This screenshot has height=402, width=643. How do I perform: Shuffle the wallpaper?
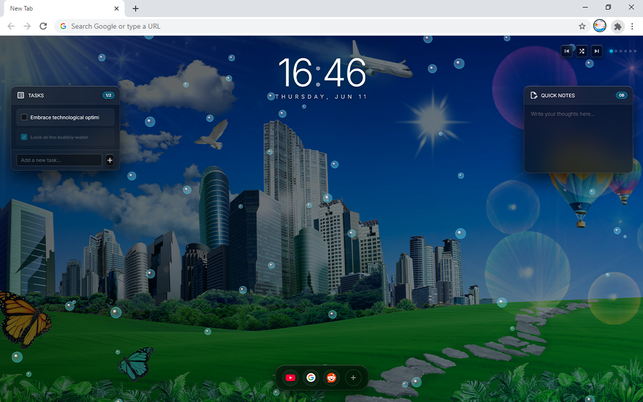point(582,51)
